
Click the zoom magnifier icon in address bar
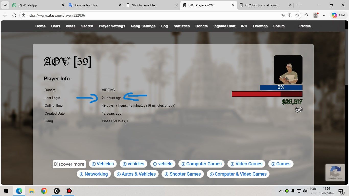tap(290, 15)
